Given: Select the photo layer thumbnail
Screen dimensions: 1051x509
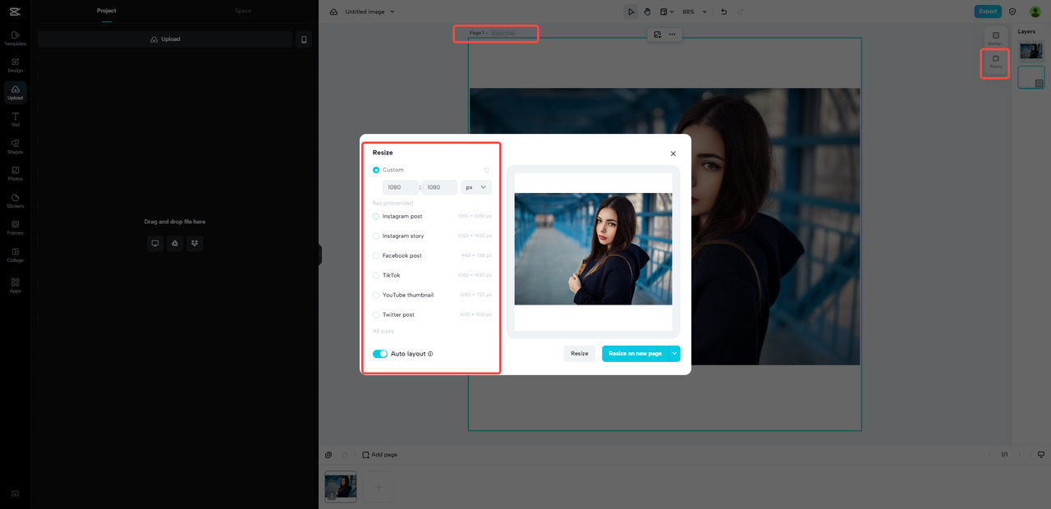Looking at the screenshot, I should tap(1031, 51).
